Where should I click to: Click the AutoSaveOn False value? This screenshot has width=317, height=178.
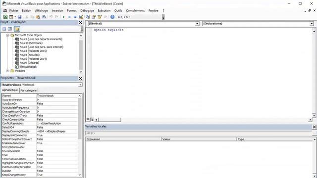[x=57, y=103]
